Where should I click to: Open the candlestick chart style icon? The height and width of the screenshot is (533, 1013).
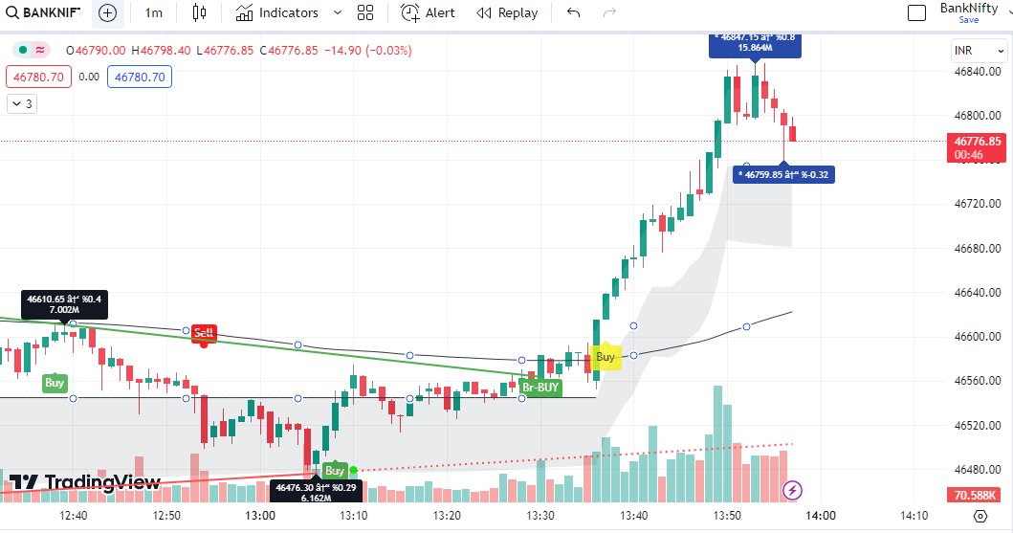point(199,13)
